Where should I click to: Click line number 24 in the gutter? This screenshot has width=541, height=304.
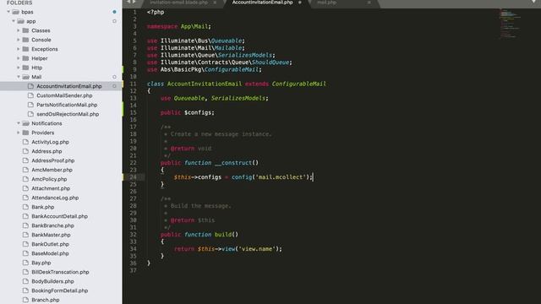pos(133,177)
